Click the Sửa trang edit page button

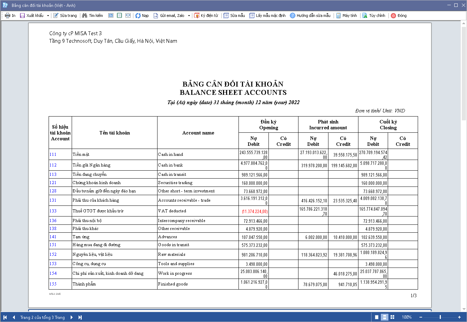pos(65,16)
